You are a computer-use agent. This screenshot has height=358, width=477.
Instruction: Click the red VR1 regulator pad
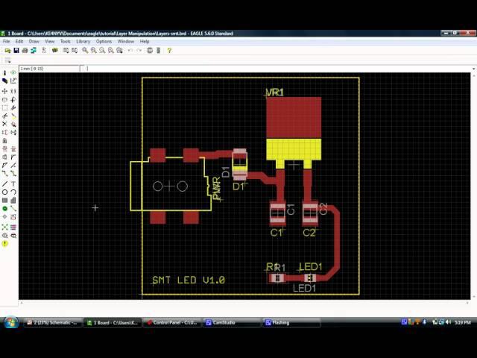[x=294, y=118]
